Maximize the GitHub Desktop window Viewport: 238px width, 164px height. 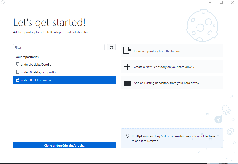(221, 2)
